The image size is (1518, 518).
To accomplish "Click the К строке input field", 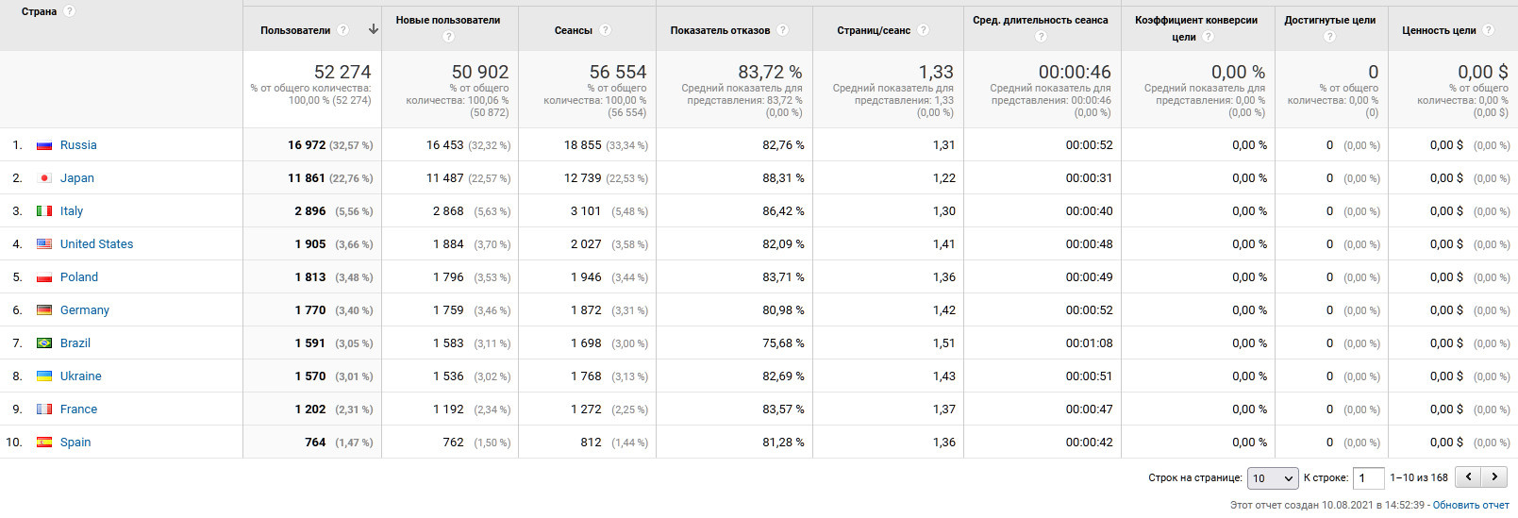I will coord(1368,478).
